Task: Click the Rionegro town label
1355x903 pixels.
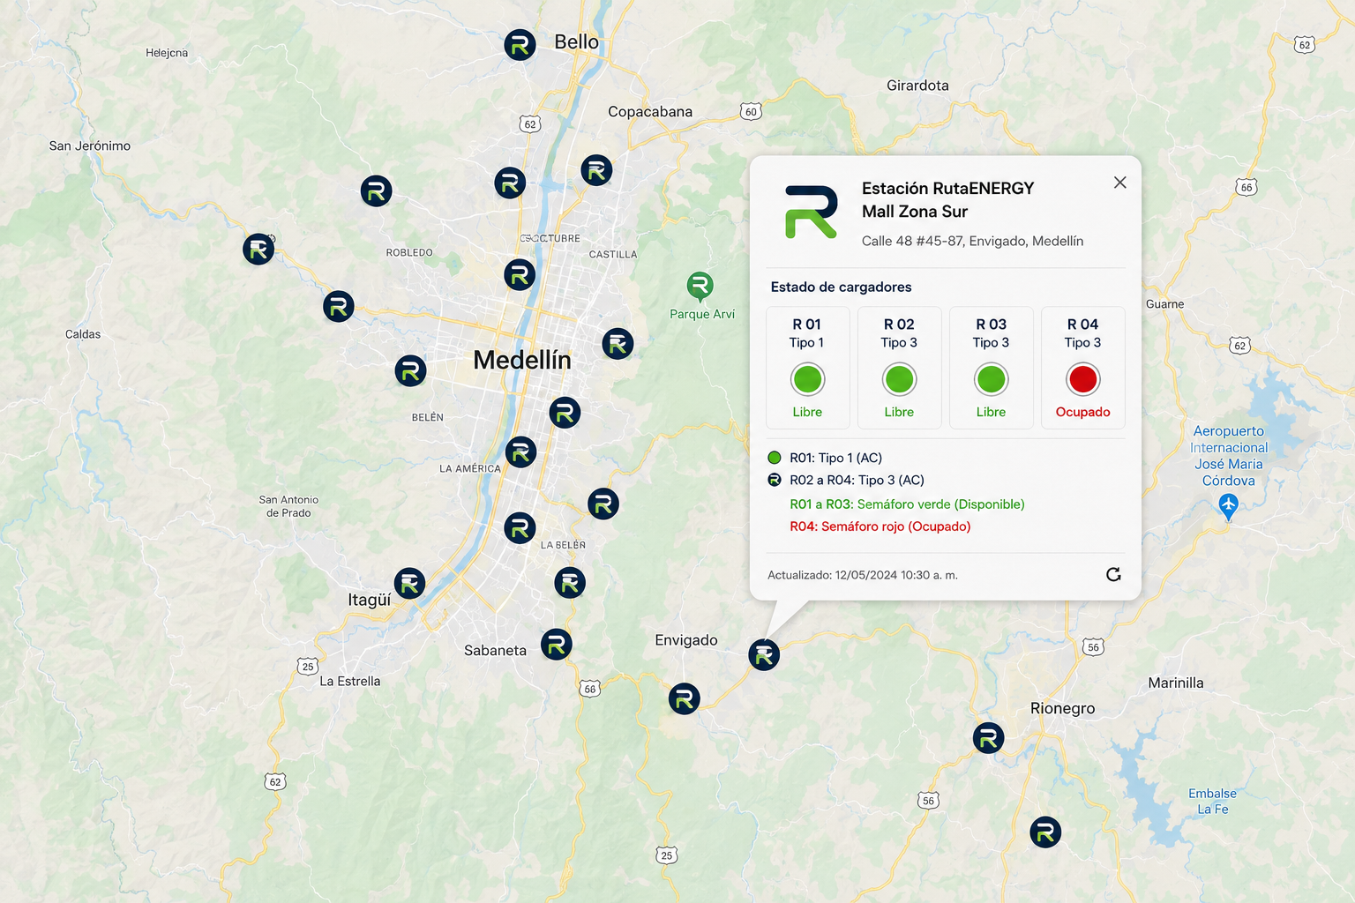Action: coord(1062,708)
